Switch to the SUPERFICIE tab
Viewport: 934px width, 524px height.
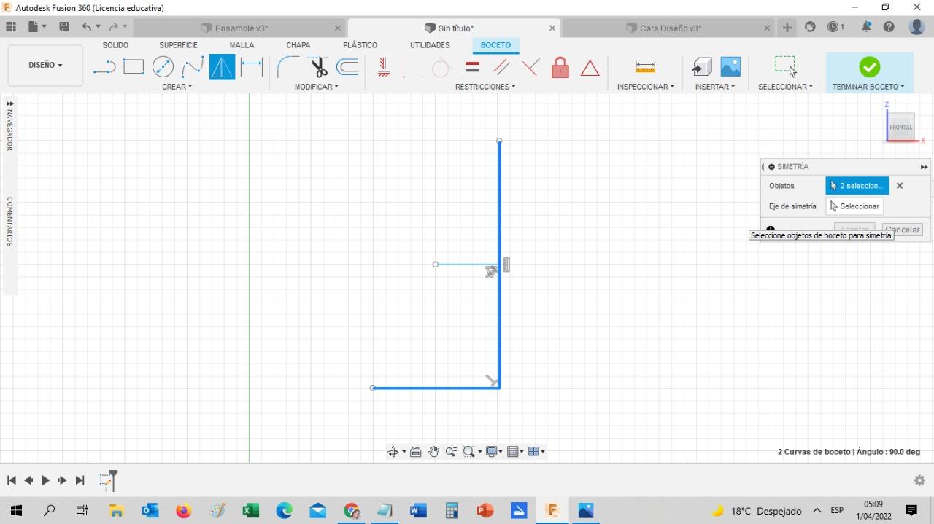pyautogui.click(x=178, y=45)
